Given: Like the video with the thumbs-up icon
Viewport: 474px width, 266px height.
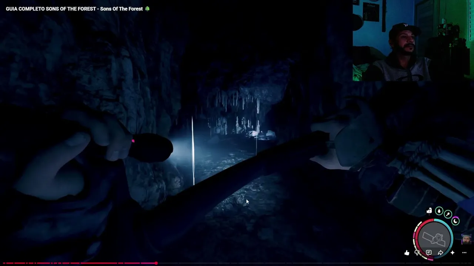Looking at the screenshot, I should [x=407, y=253].
